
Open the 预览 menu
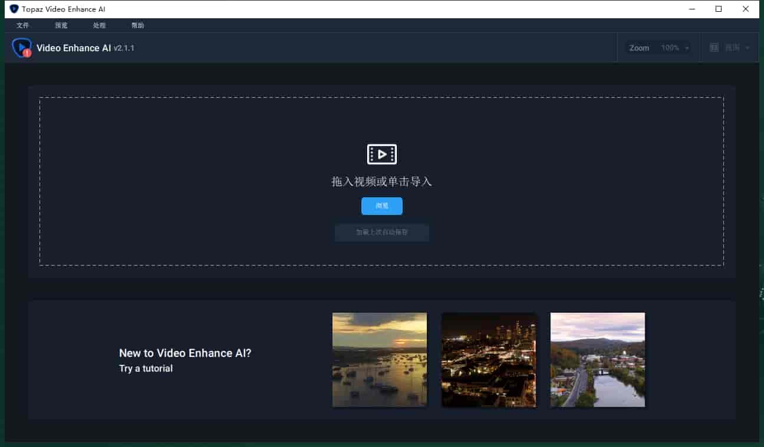click(x=61, y=25)
